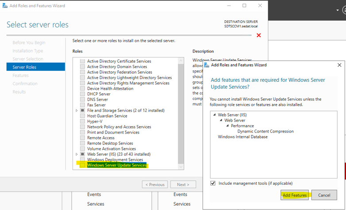Select Host Guardian Service role text
This screenshot has width=346, height=210.
click(107, 116)
